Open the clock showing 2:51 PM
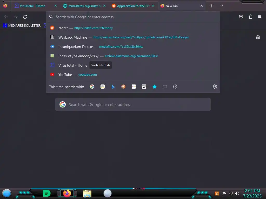The height and width of the screenshot is (199, 266). (252, 193)
